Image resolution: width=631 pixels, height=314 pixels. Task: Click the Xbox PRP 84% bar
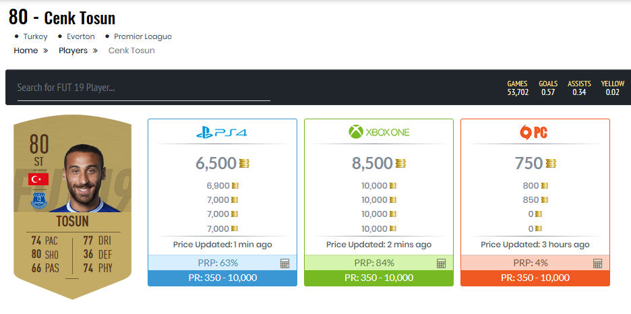[373, 263]
